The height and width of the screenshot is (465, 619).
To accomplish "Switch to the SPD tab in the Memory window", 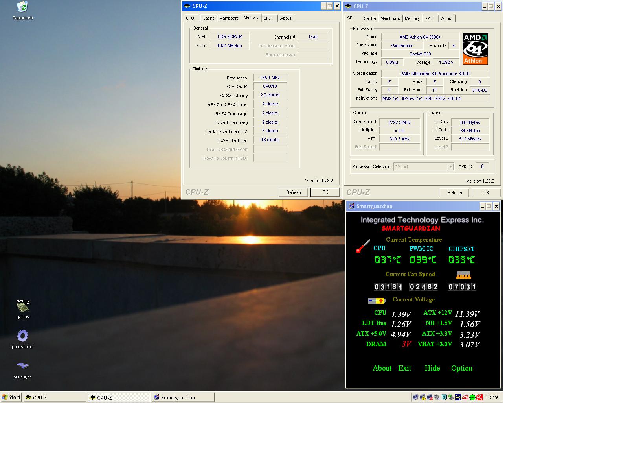I will tap(268, 18).
